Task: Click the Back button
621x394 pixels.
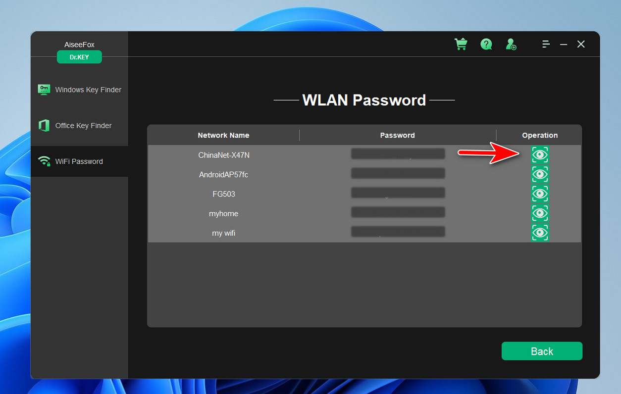Action: pos(542,351)
